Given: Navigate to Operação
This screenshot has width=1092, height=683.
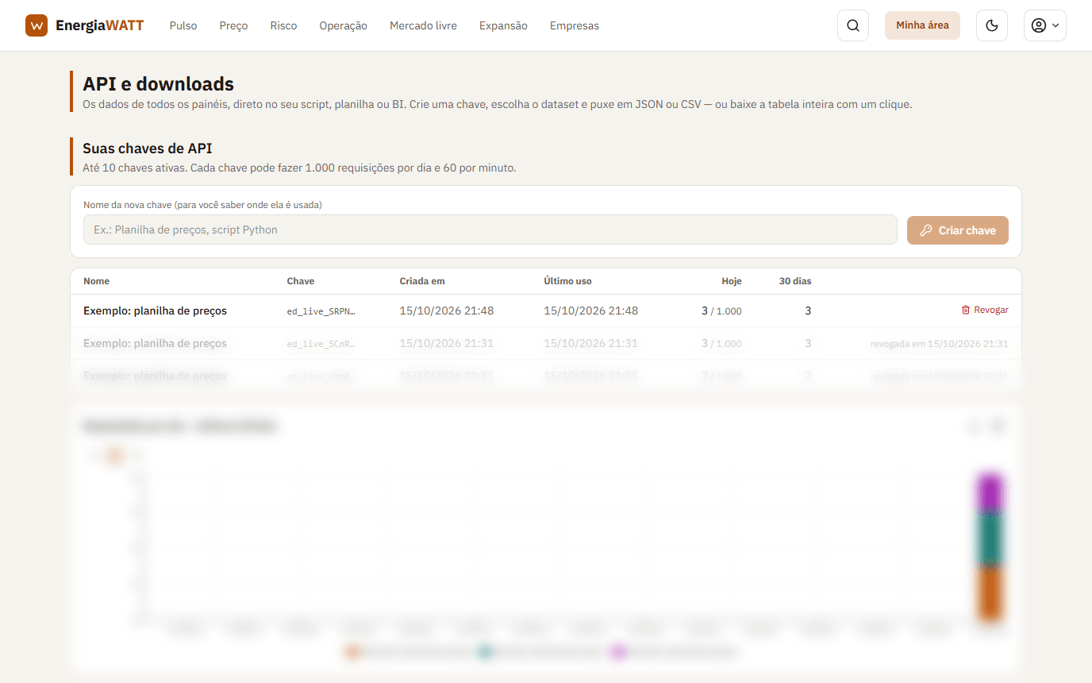Looking at the screenshot, I should (343, 25).
